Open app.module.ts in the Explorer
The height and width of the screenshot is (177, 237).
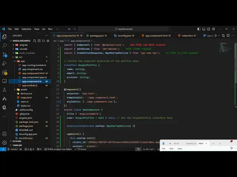coord(30,85)
